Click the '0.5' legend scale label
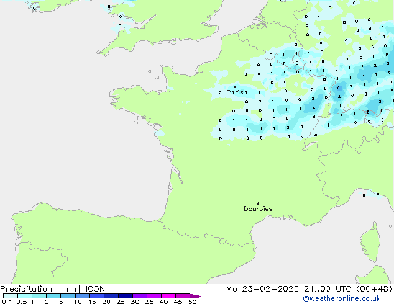Viewport: 394px width, 304px height. (x=22, y=302)
